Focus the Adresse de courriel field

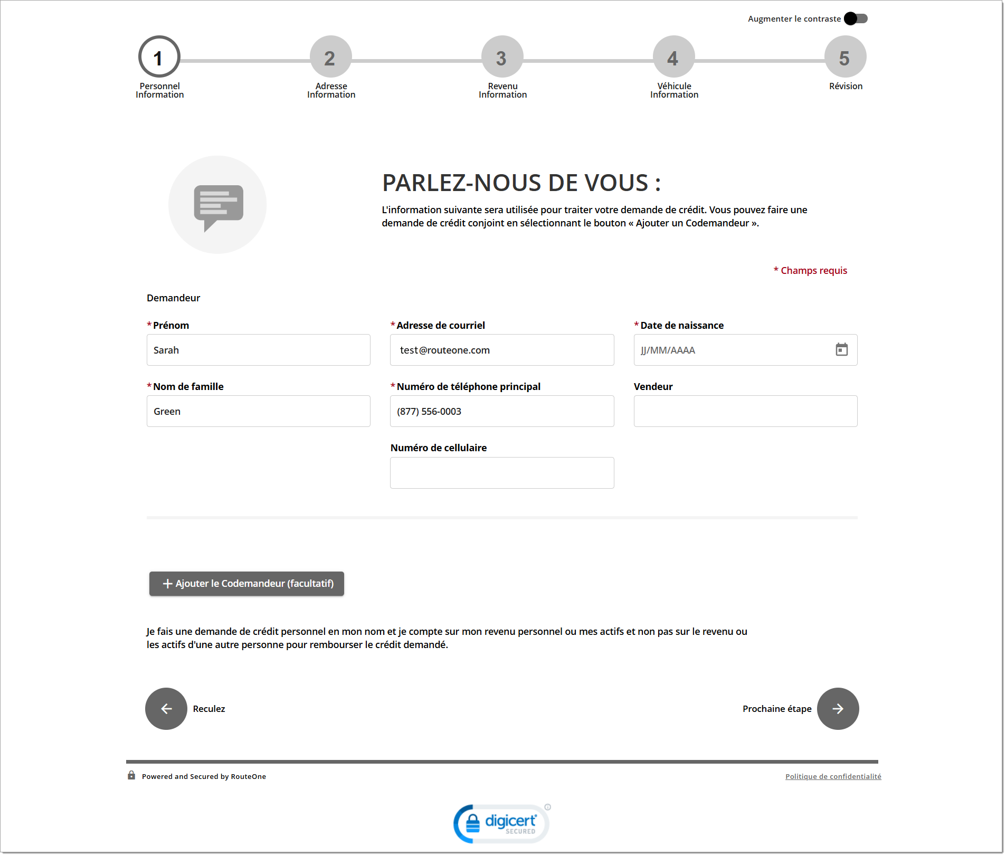pos(502,350)
